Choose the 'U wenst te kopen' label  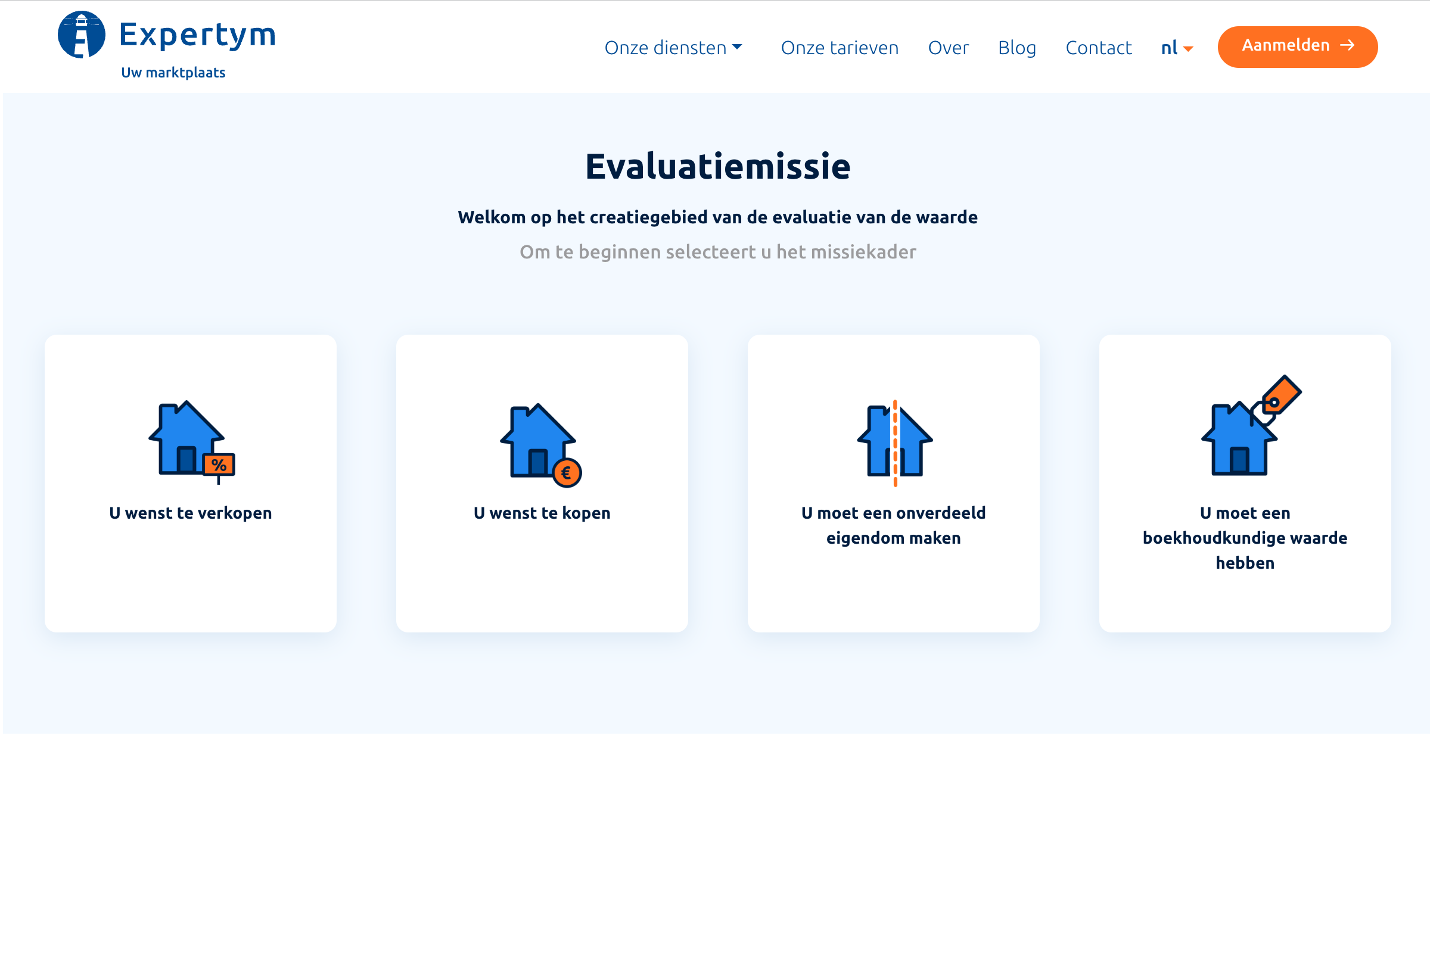tap(542, 513)
